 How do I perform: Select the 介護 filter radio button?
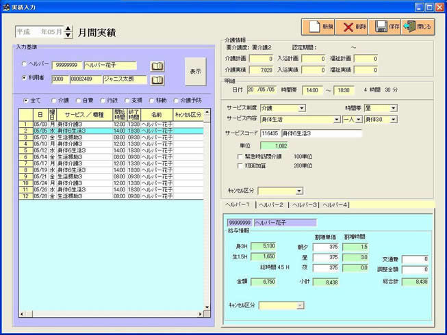(54, 100)
